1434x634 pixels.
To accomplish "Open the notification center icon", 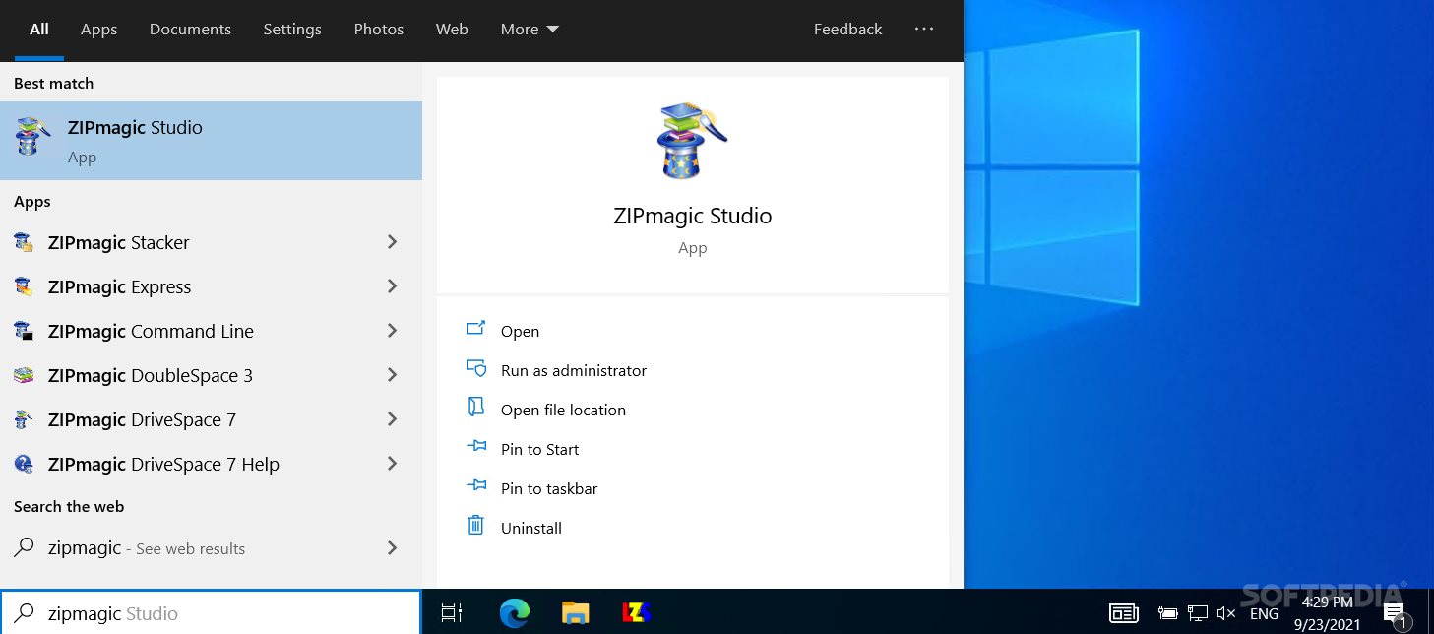I will tap(1395, 614).
